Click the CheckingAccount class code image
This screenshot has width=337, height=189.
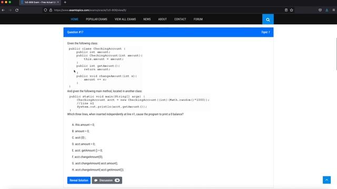(105, 67)
